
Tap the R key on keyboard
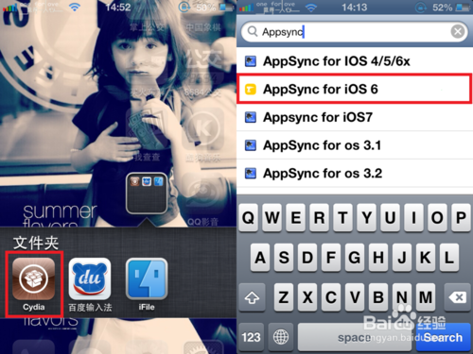pos(319,218)
